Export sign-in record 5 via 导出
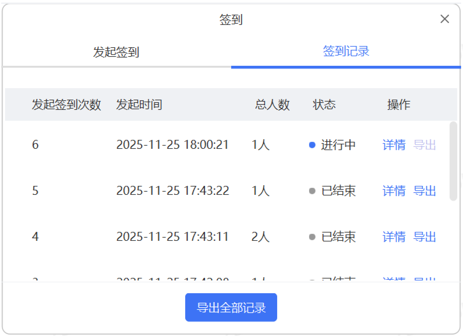The height and width of the screenshot is (336, 463). [x=424, y=191]
